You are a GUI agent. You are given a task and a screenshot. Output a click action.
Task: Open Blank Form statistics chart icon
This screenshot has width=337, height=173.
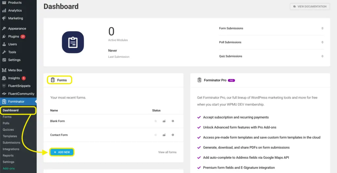pos(164,121)
